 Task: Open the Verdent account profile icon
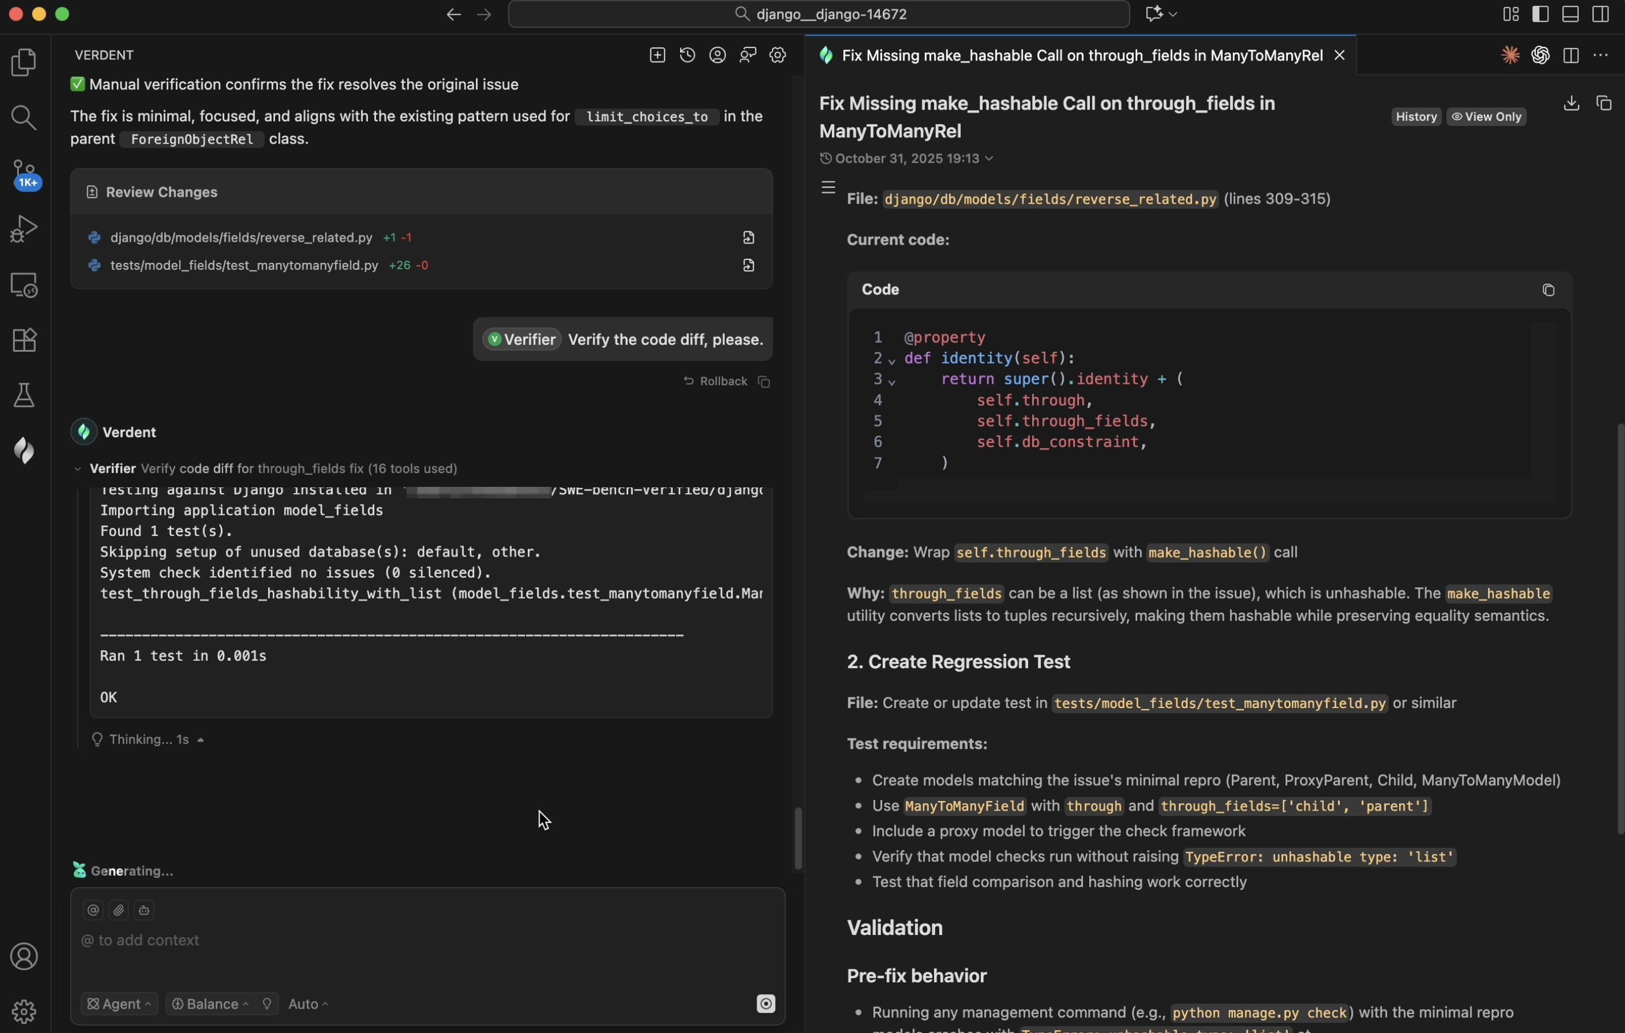pyautogui.click(x=717, y=55)
